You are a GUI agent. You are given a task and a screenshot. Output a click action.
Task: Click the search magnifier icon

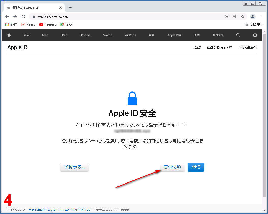coord(238,35)
